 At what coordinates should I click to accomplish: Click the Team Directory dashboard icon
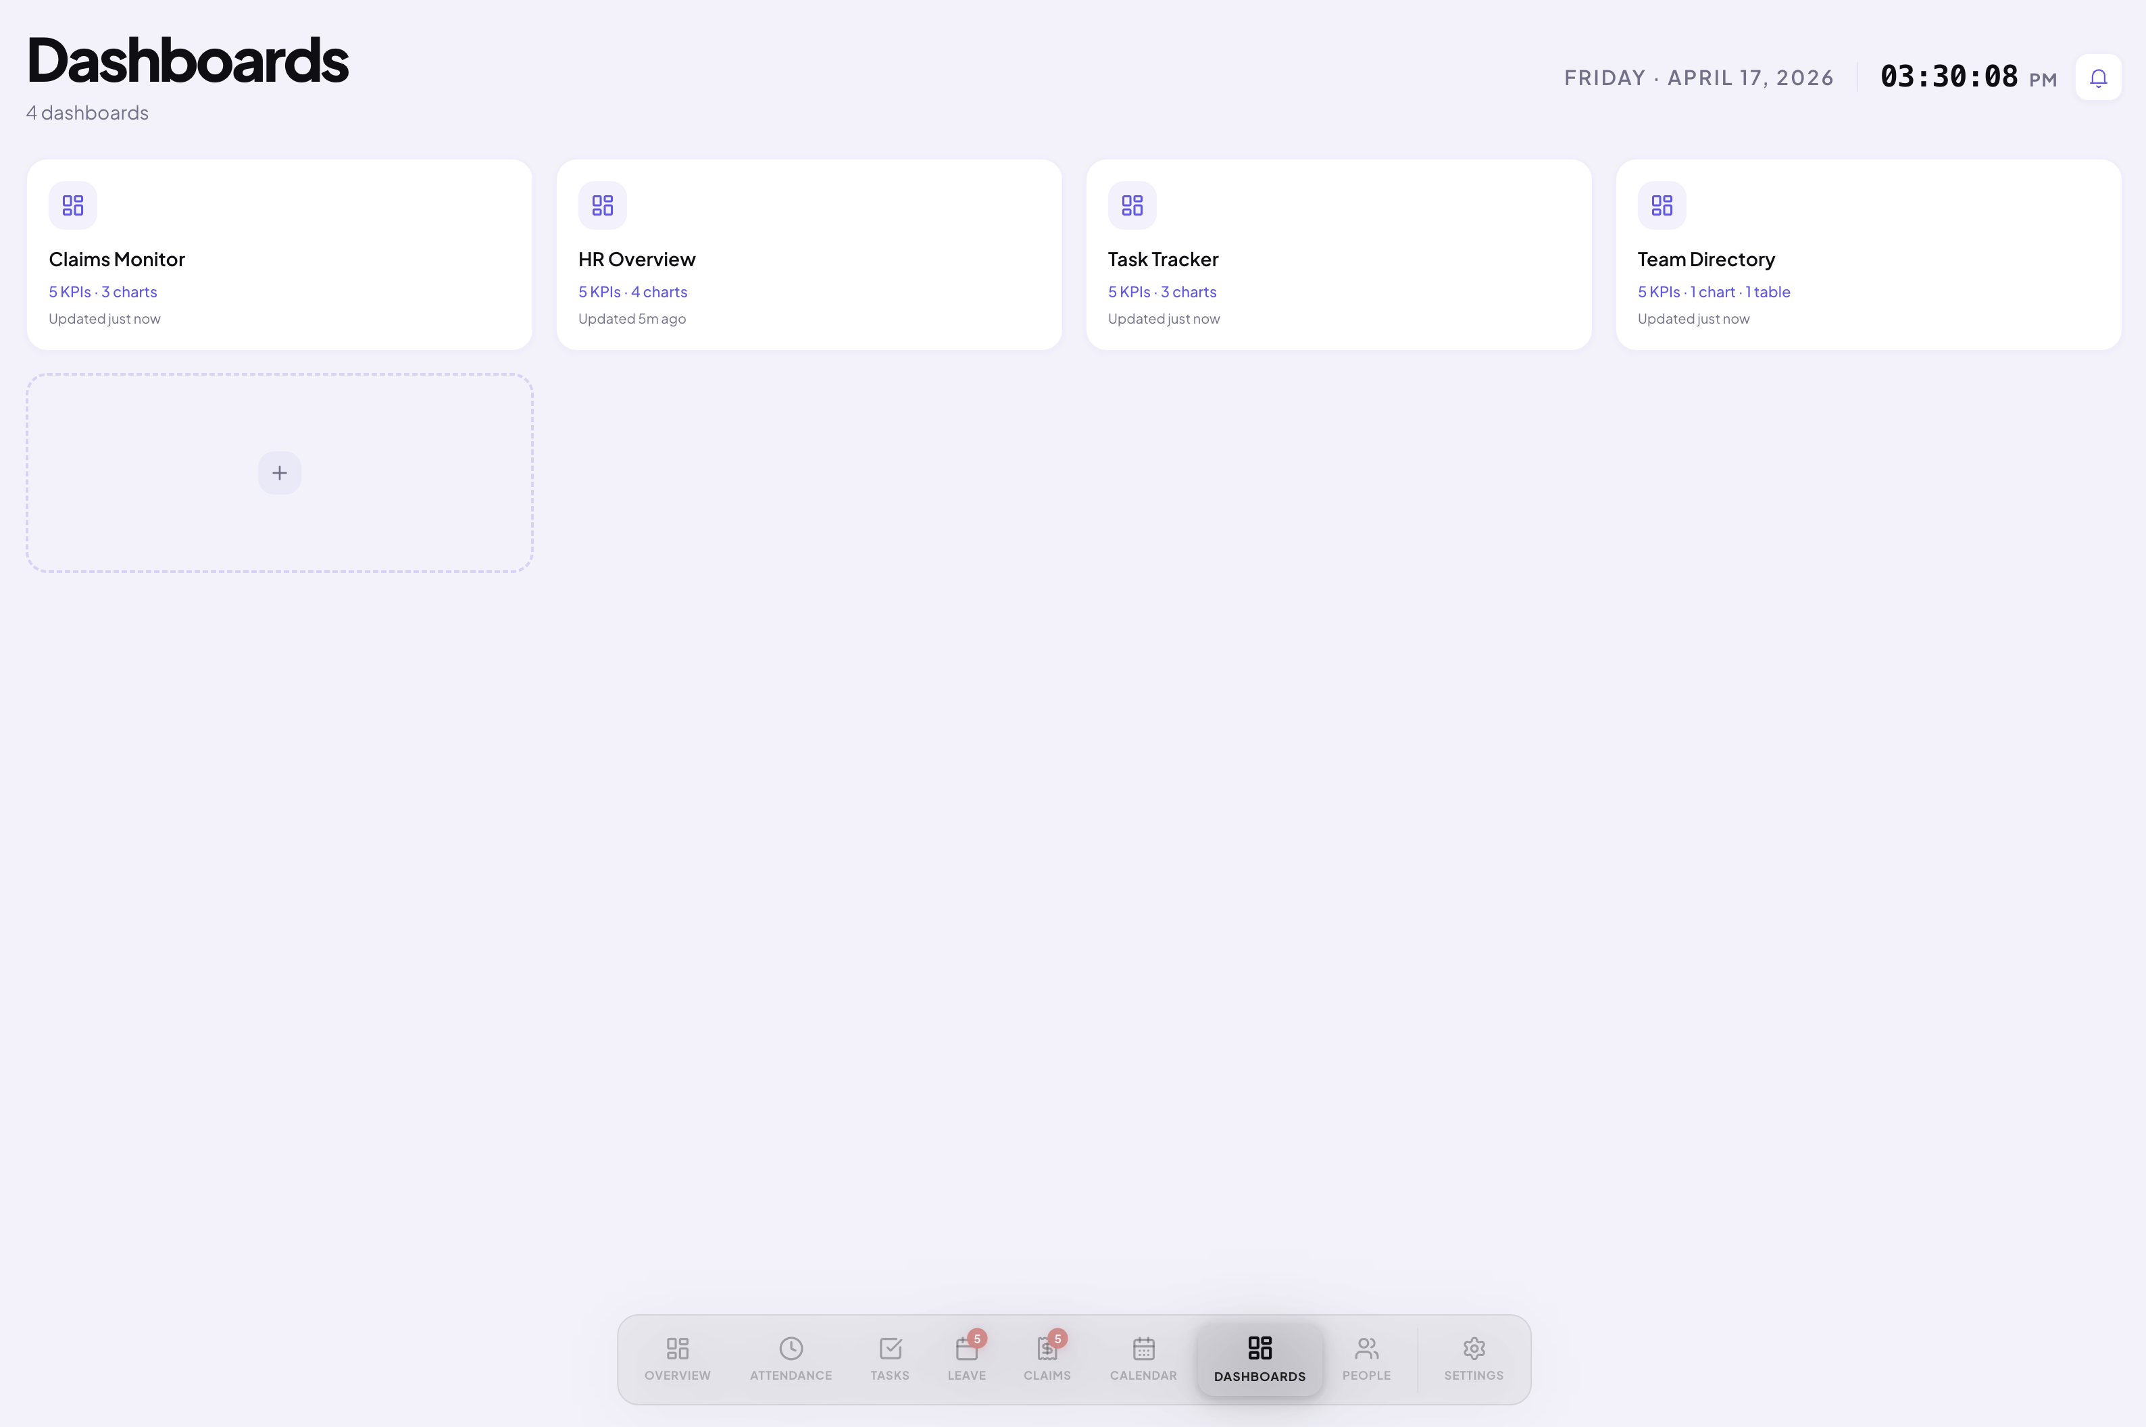(1662, 205)
